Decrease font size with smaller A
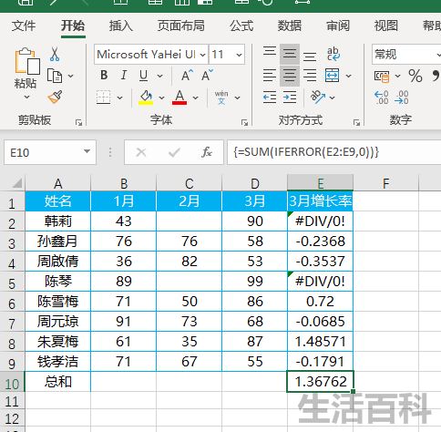Viewport: 441px width, 432px height. [208, 75]
